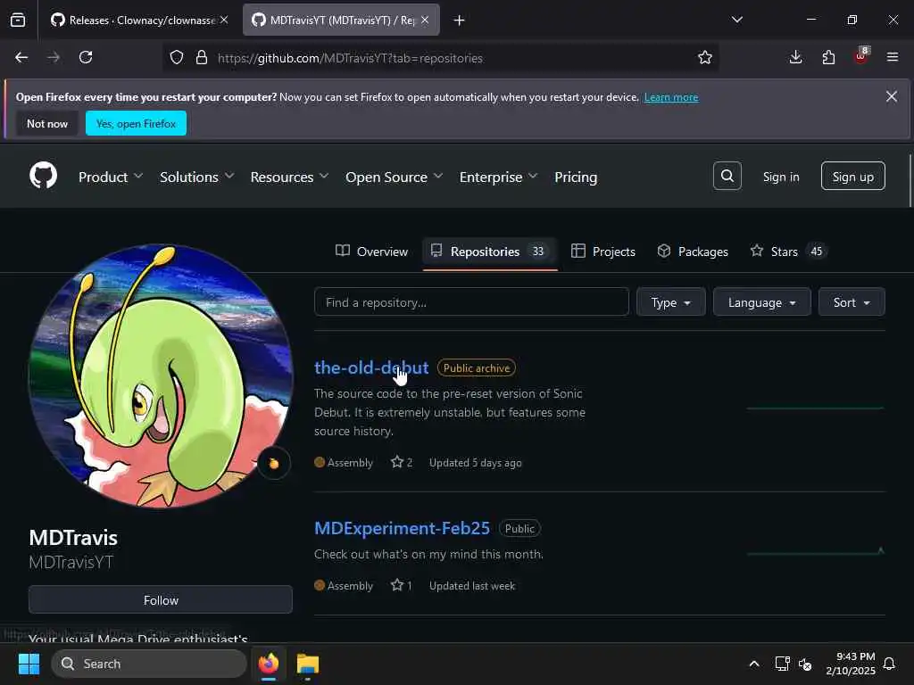Viewport: 914px width, 685px height.
Task: Open the Language filter dropdown
Action: pyautogui.click(x=761, y=301)
